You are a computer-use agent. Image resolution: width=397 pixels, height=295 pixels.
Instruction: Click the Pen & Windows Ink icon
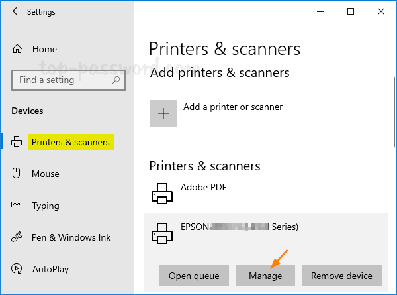coord(17,237)
